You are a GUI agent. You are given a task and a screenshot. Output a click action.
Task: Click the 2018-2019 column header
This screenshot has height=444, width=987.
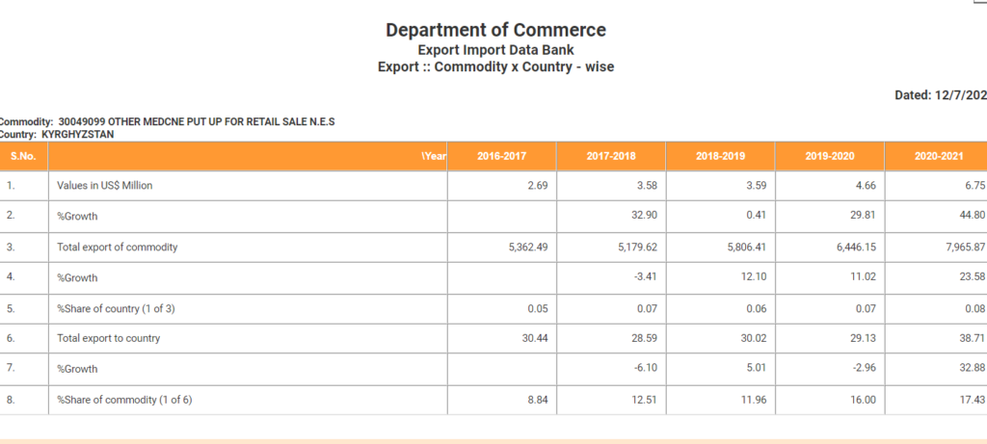point(721,156)
